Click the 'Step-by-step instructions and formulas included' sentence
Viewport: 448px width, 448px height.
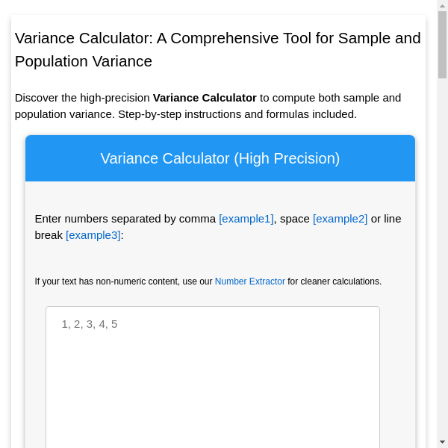coord(237,114)
